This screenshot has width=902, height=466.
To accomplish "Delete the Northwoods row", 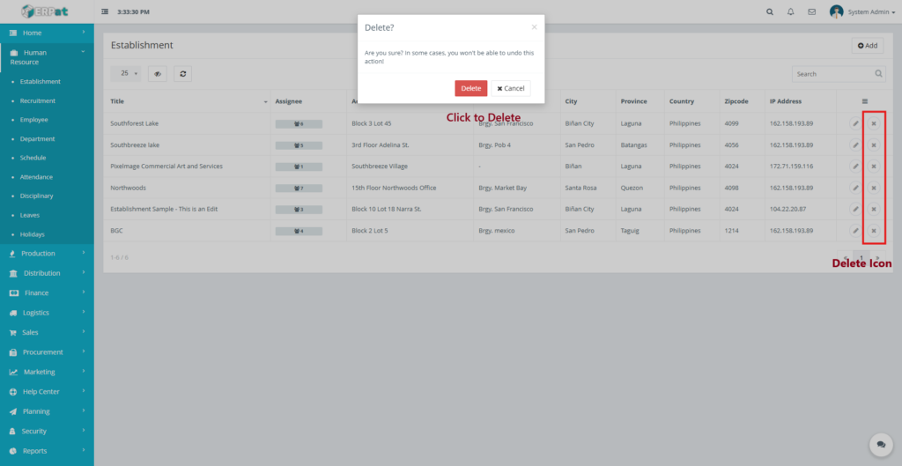I will (873, 188).
